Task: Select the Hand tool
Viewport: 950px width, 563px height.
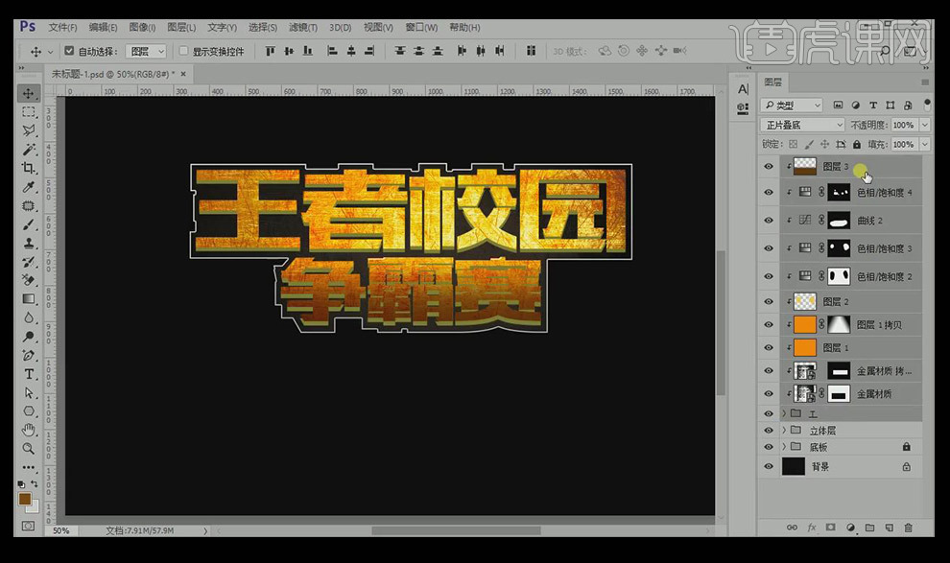Action: point(29,430)
